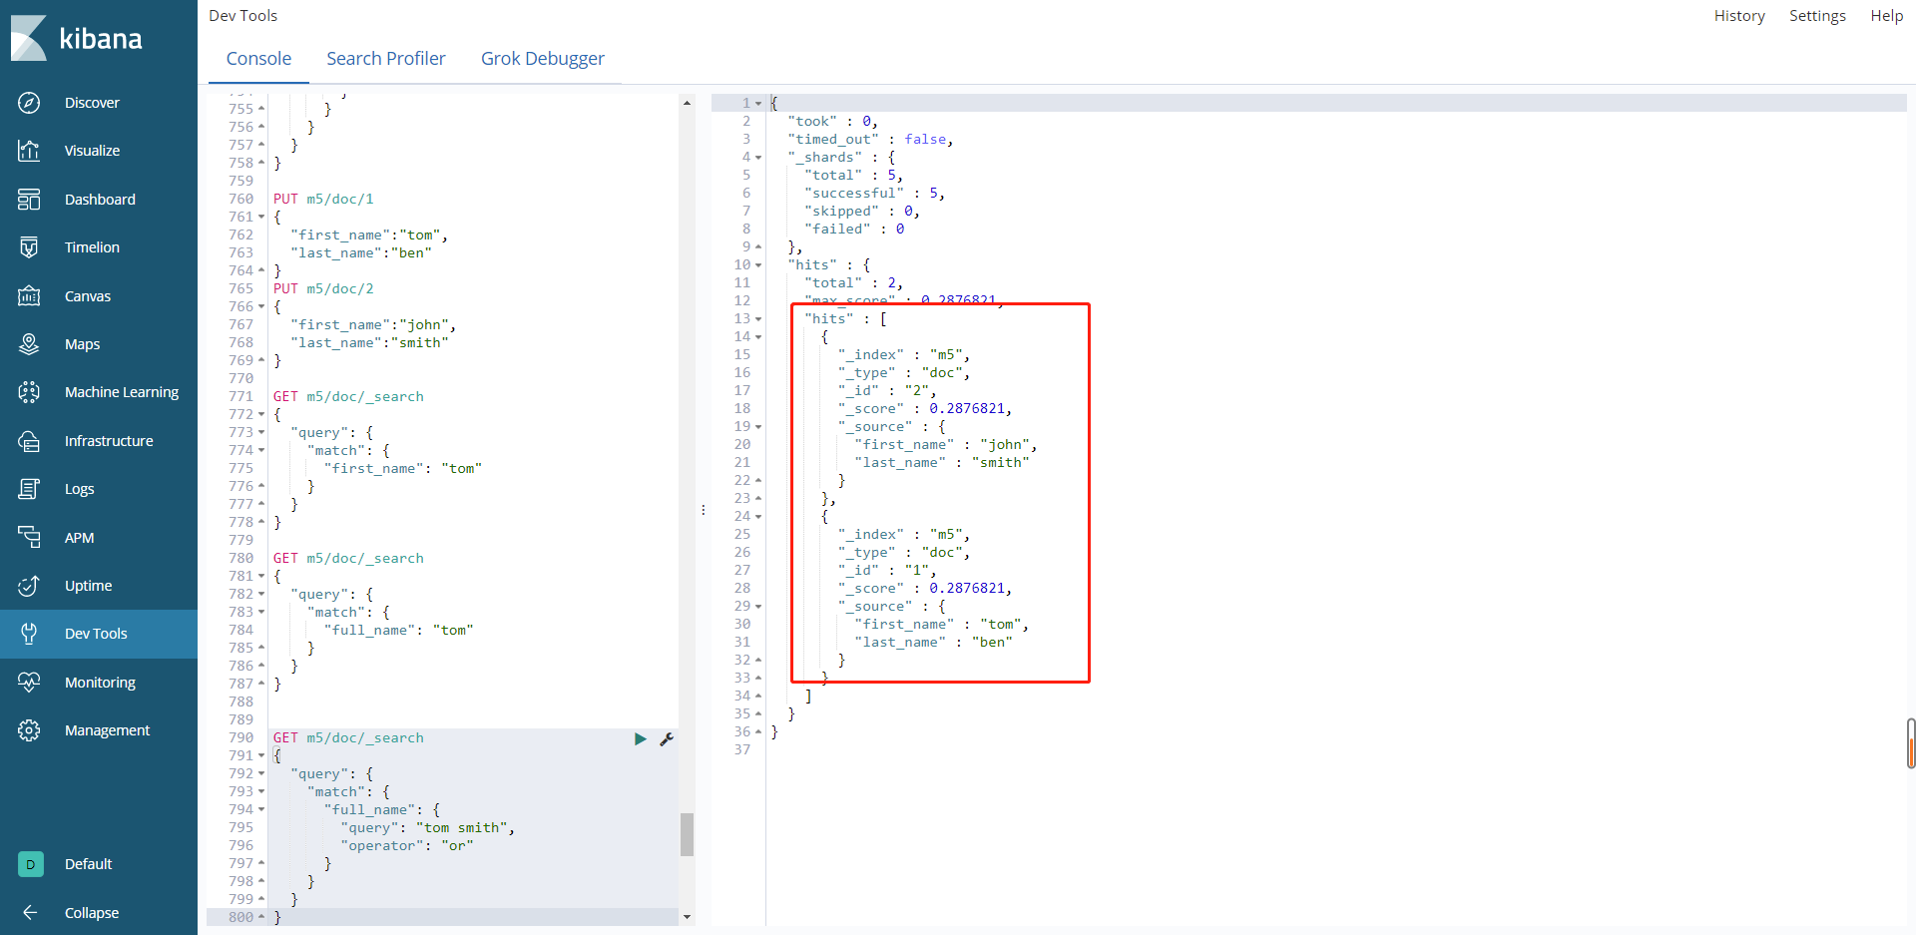Viewport: 1916px width, 935px height.
Task: Click the Kibana logo
Action: click(x=77, y=38)
